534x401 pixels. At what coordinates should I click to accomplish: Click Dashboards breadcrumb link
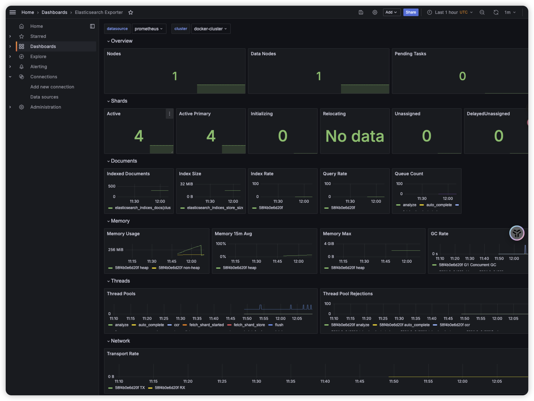pyautogui.click(x=54, y=12)
